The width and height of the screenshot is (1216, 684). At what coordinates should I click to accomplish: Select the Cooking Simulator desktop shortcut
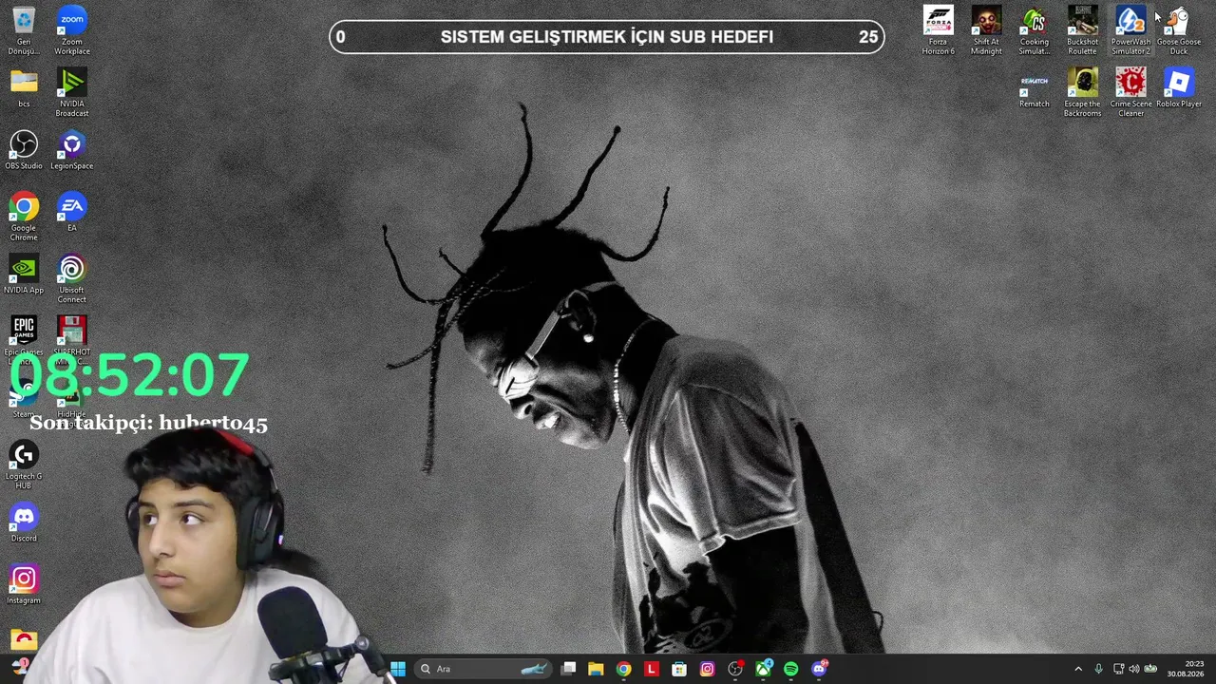pyautogui.click(x=1034, y=30)
